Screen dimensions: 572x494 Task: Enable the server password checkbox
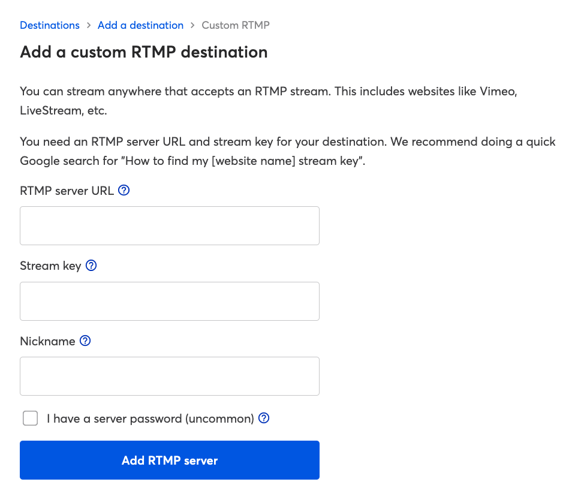(x=30, y=418)
